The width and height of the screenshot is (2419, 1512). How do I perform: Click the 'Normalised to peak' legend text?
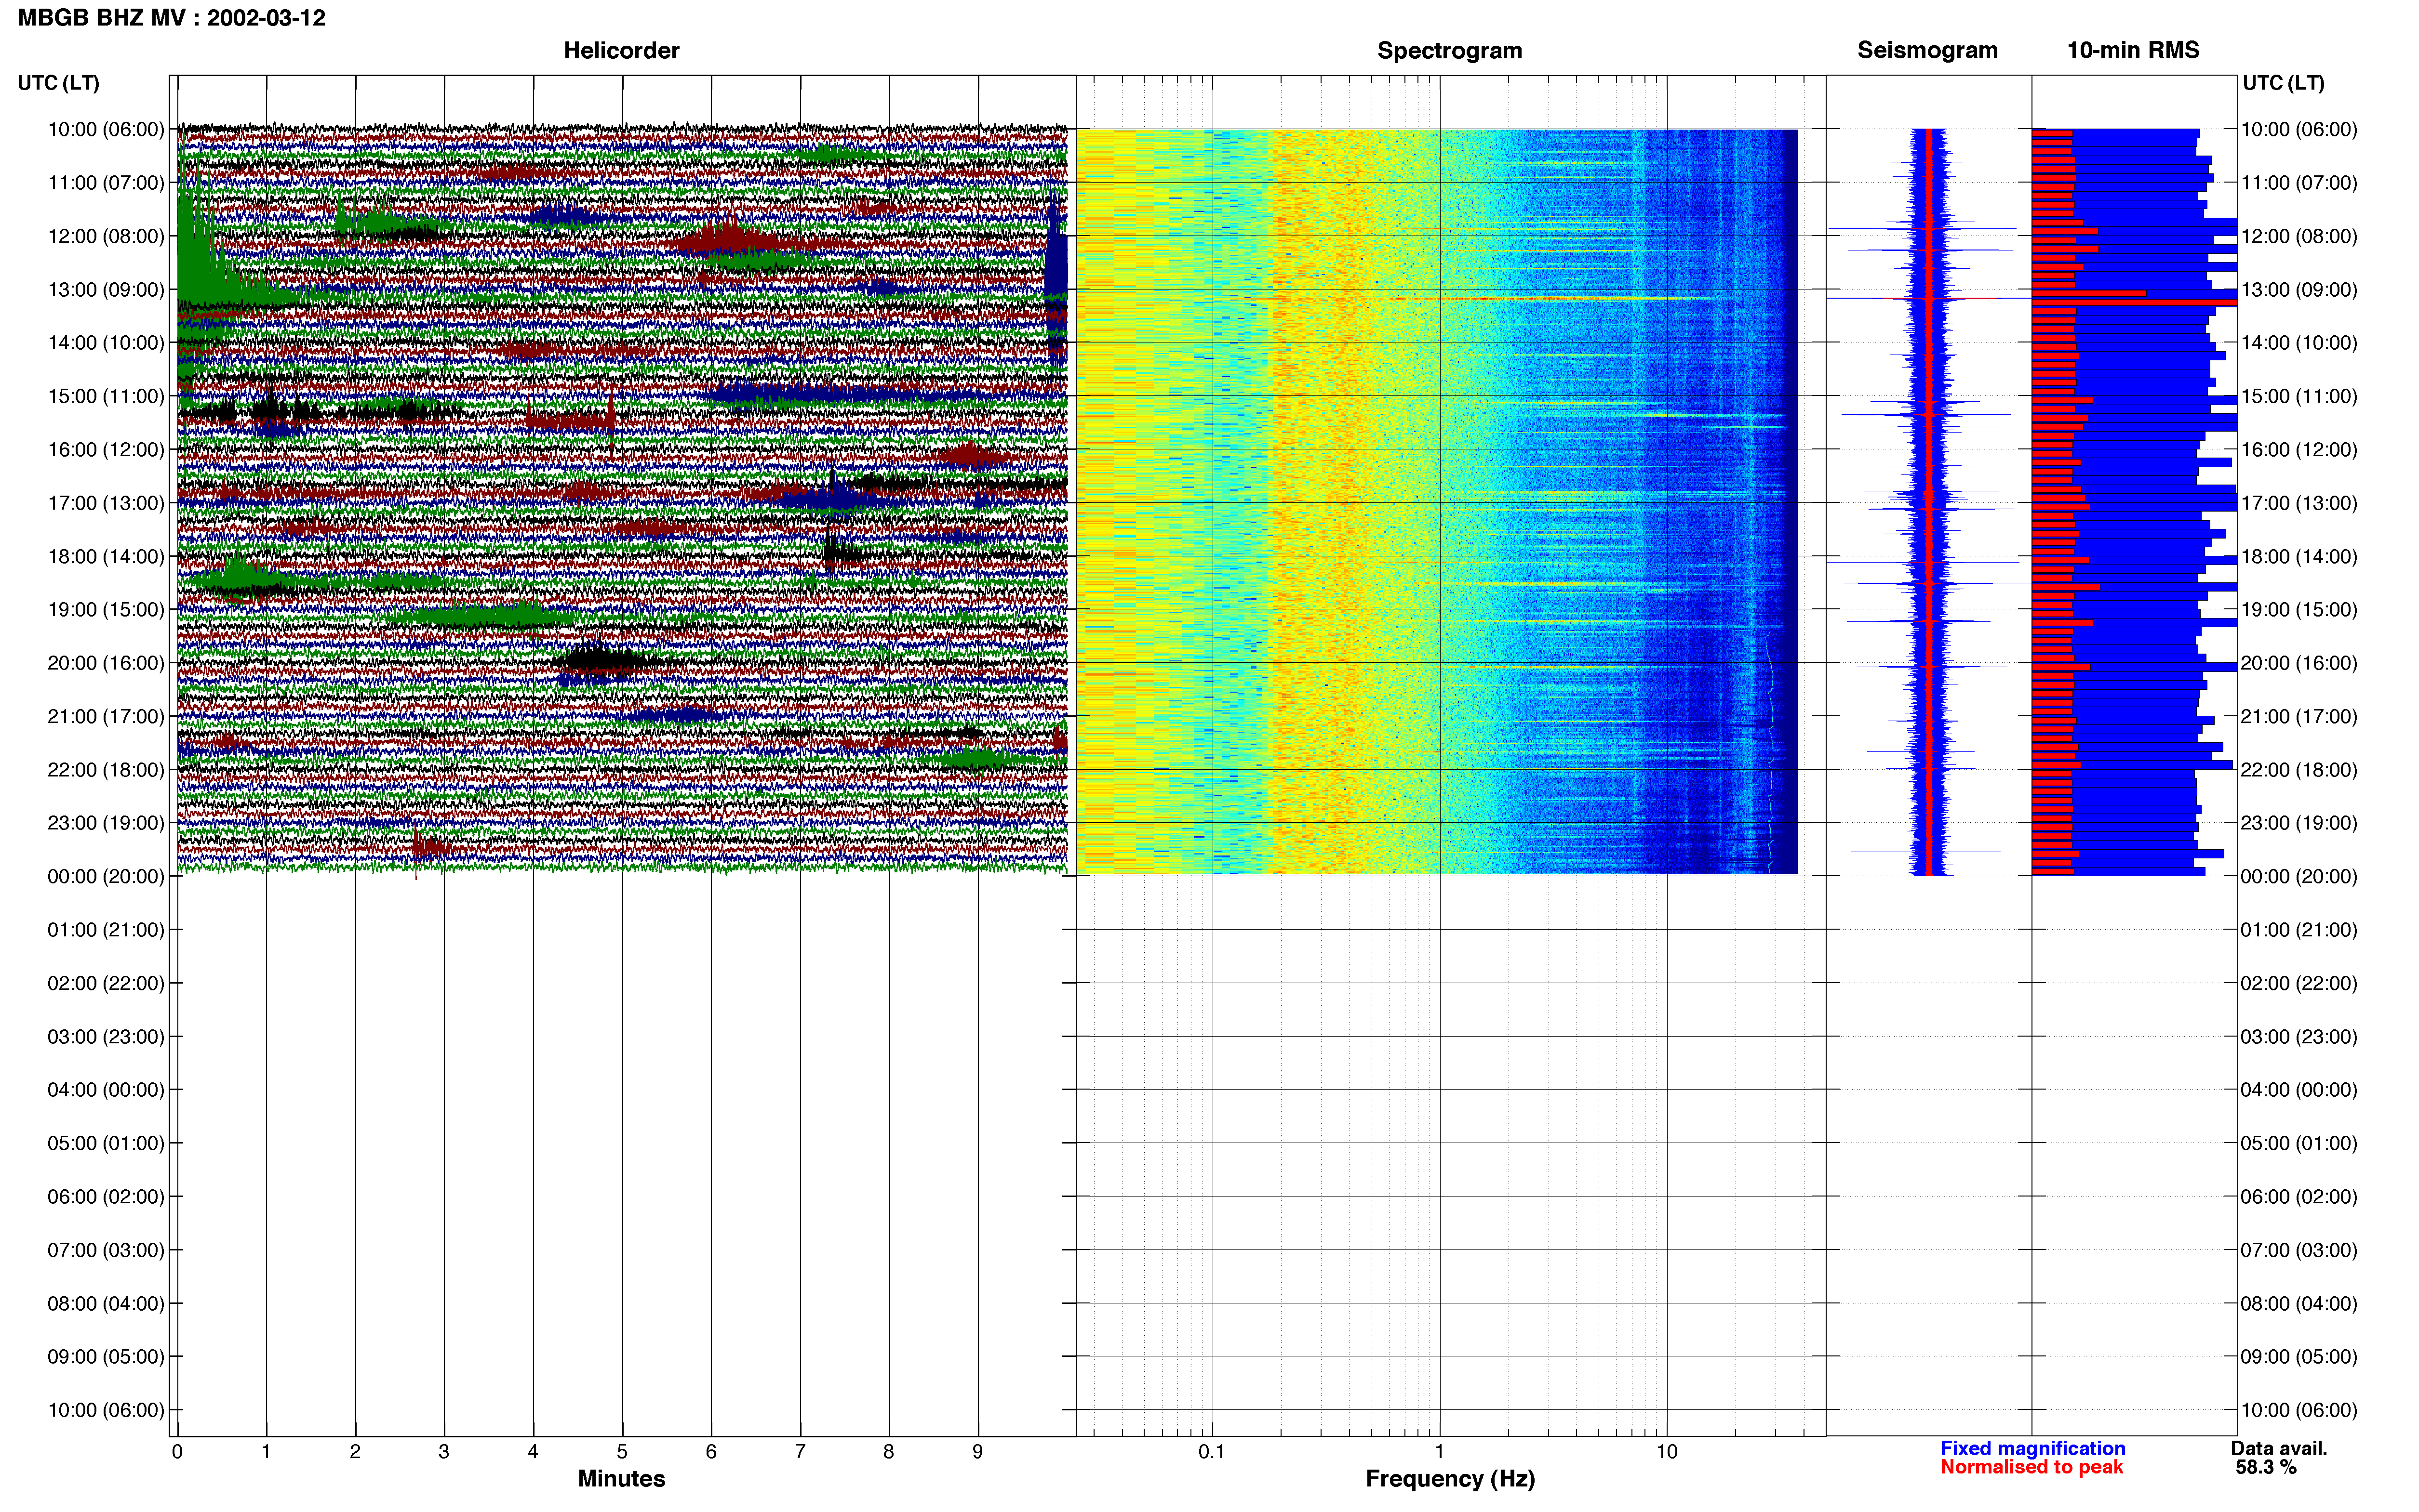(2031, 1467)
